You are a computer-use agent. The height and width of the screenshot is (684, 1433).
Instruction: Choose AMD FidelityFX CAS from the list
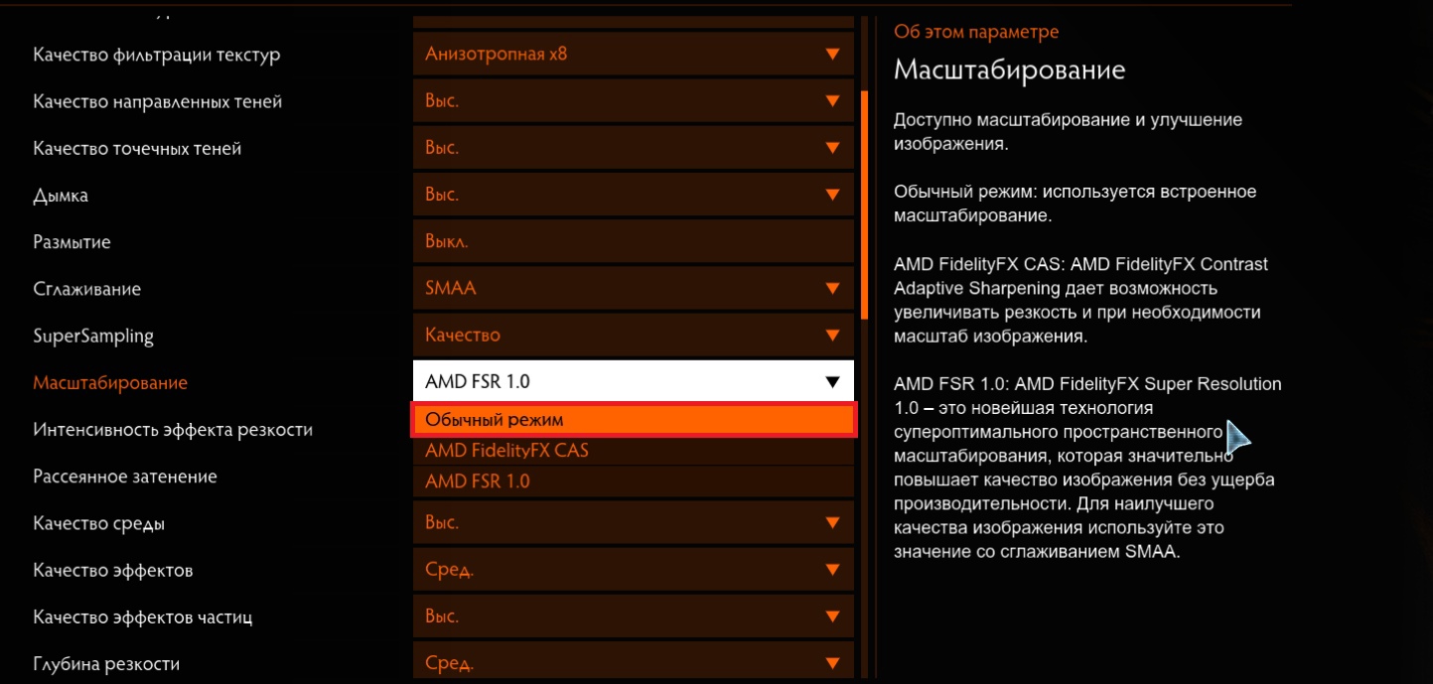click(x=634, y=451)
